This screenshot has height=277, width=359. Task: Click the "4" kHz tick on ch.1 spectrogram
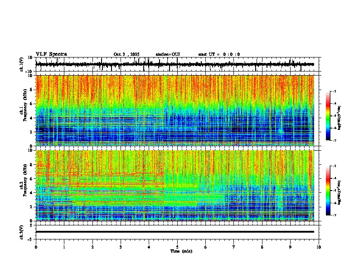coord(32,118)
